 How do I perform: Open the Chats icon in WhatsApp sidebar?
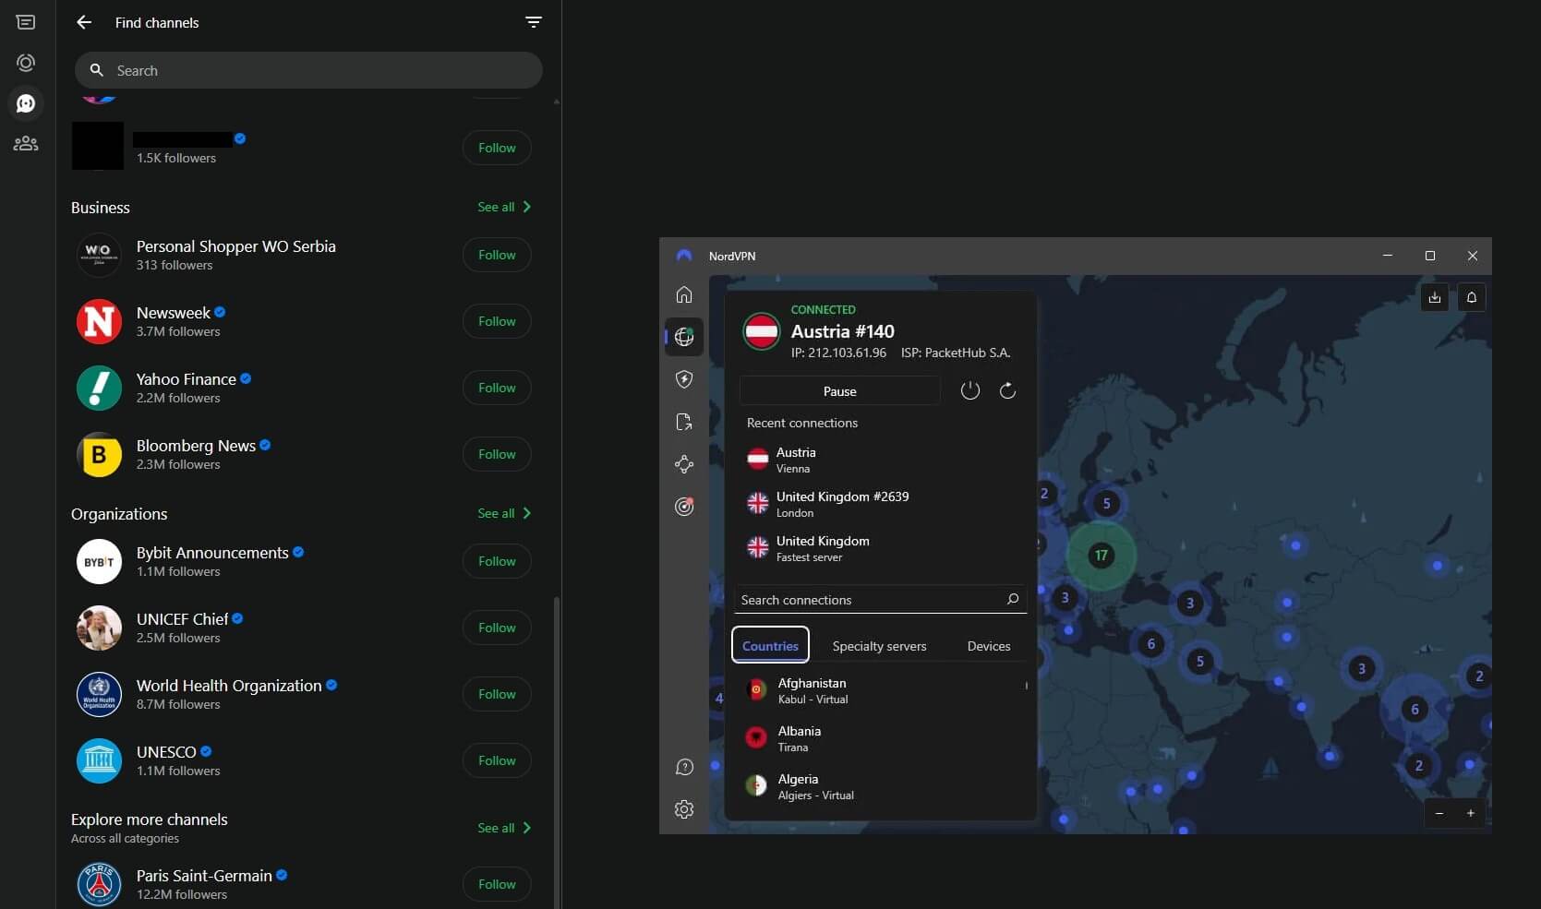pos(26,22)
